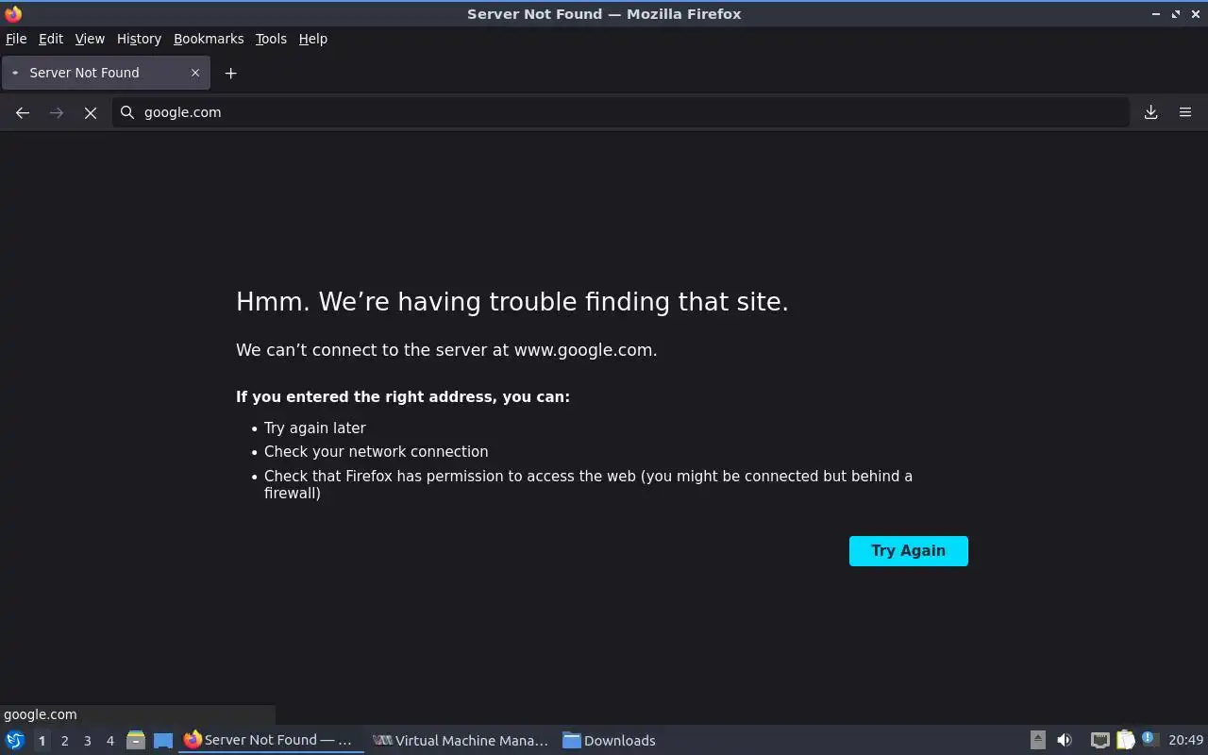Screen dimensions: 1208x755
Task: Click the Try Again button
Action: [909, 551]
